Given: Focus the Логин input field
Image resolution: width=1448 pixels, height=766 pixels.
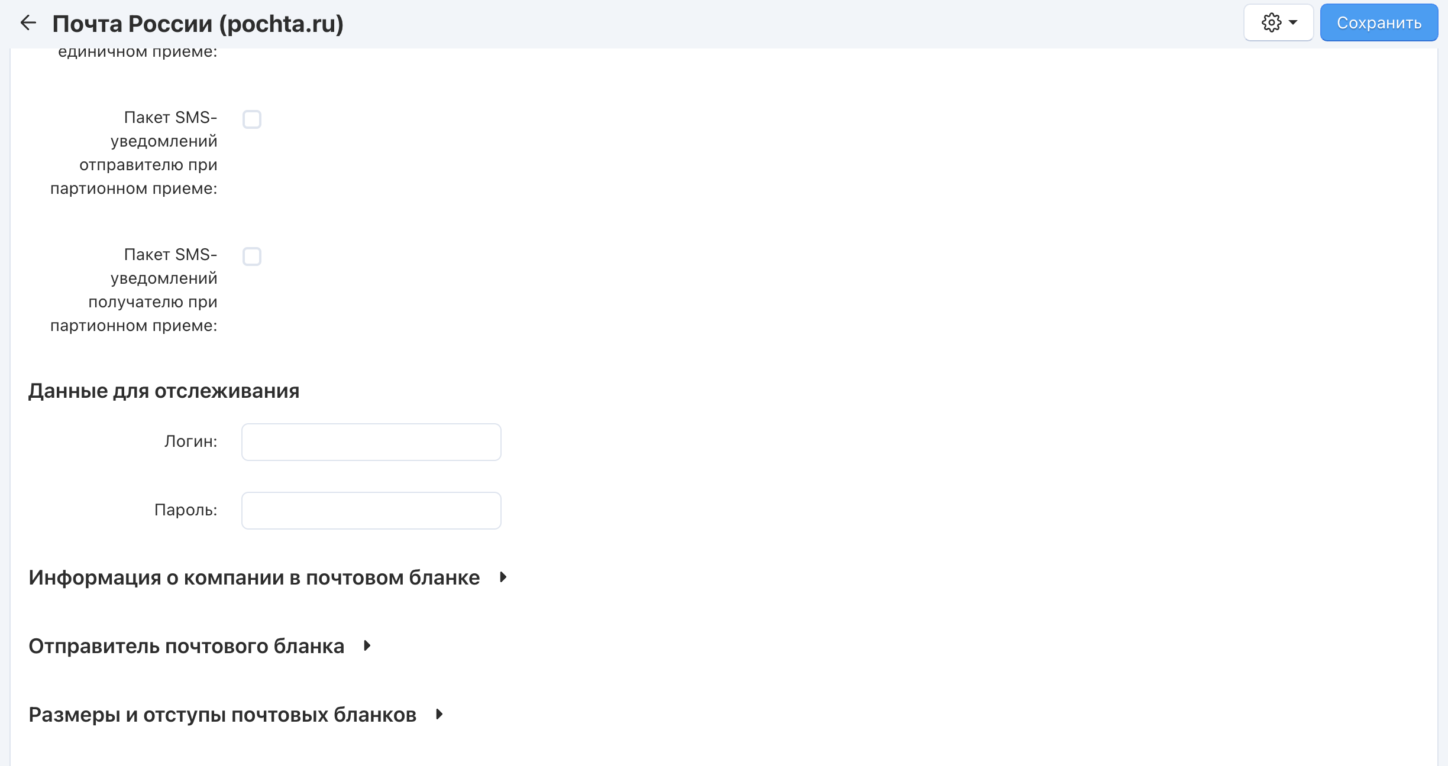Looking at the screenshot, I should [x=371, y=442].
